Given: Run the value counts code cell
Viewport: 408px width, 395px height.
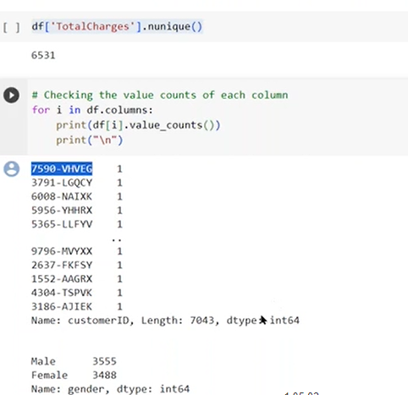Looking at the screenshot, I should tap(11, 95).
